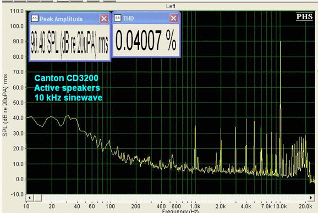Close the Peak Amplitude readout window
The width and height of the screenshot is (318, 213).
[104, 19]
